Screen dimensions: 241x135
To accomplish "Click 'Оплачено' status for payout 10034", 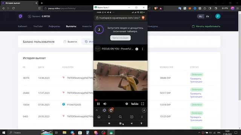I will 197,105.
